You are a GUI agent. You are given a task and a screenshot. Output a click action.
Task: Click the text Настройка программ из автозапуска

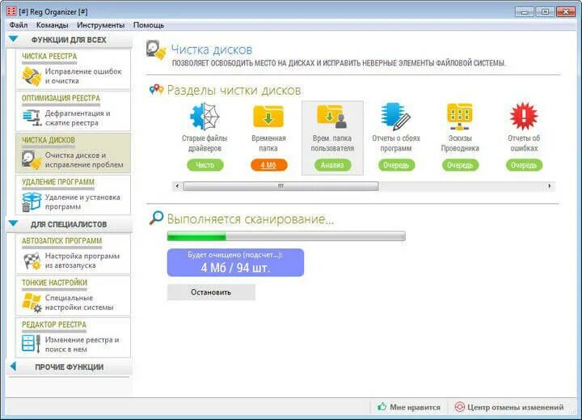82,261
